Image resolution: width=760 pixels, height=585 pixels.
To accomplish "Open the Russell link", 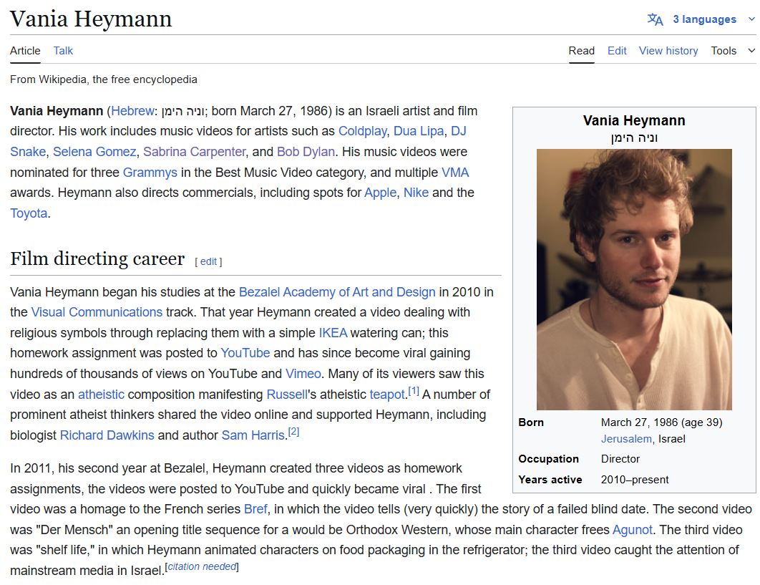I will pyautogui.click(x=287, y=395).
